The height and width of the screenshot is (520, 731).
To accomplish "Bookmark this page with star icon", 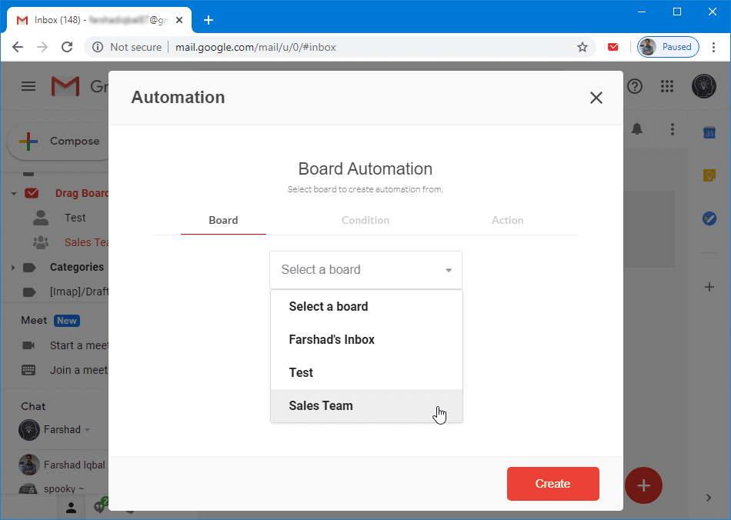I will [582, 47].
